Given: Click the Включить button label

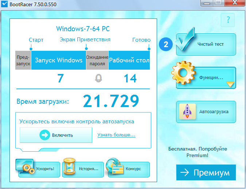Looking at the screenshot, I should [62, 135].
